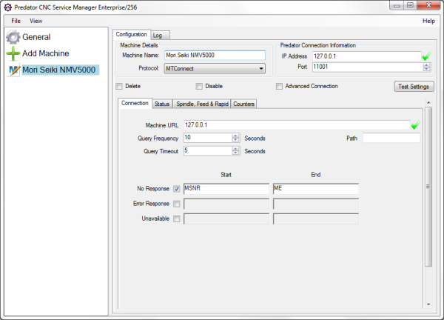
Task: Click the Machine Name input field
Action: click(215, 56)
